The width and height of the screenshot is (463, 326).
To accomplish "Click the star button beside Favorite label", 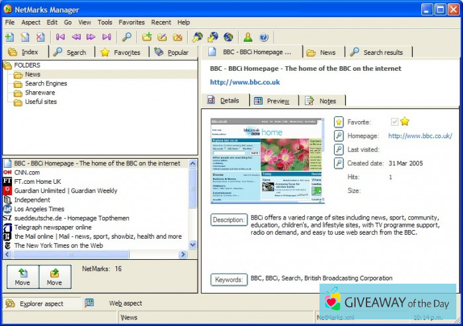I will pos(339,122).
